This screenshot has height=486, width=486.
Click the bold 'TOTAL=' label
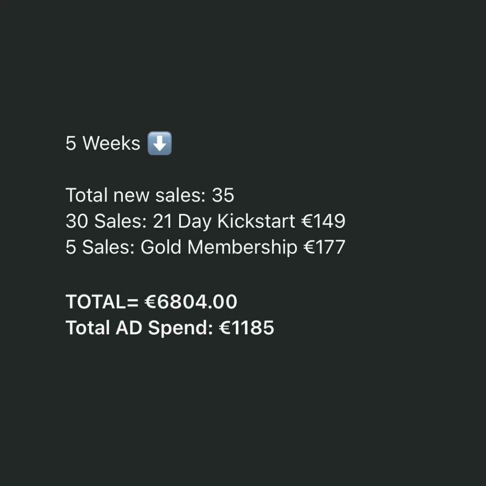[102, 301]
